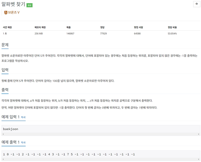The width and height of the screenshot is (201, 162).
Task: Click the 제출 column header
Action: tap(68, 27)
